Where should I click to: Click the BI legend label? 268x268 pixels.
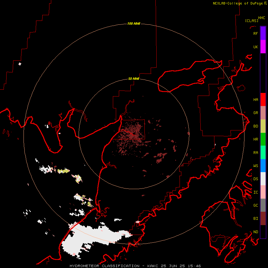[x=255, y=219]
